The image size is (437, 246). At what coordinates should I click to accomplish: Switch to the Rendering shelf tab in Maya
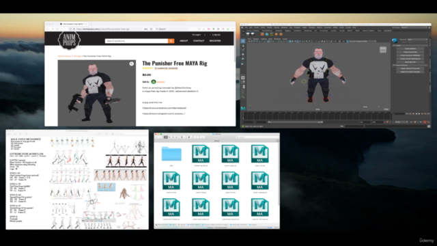tap(308, 31)
